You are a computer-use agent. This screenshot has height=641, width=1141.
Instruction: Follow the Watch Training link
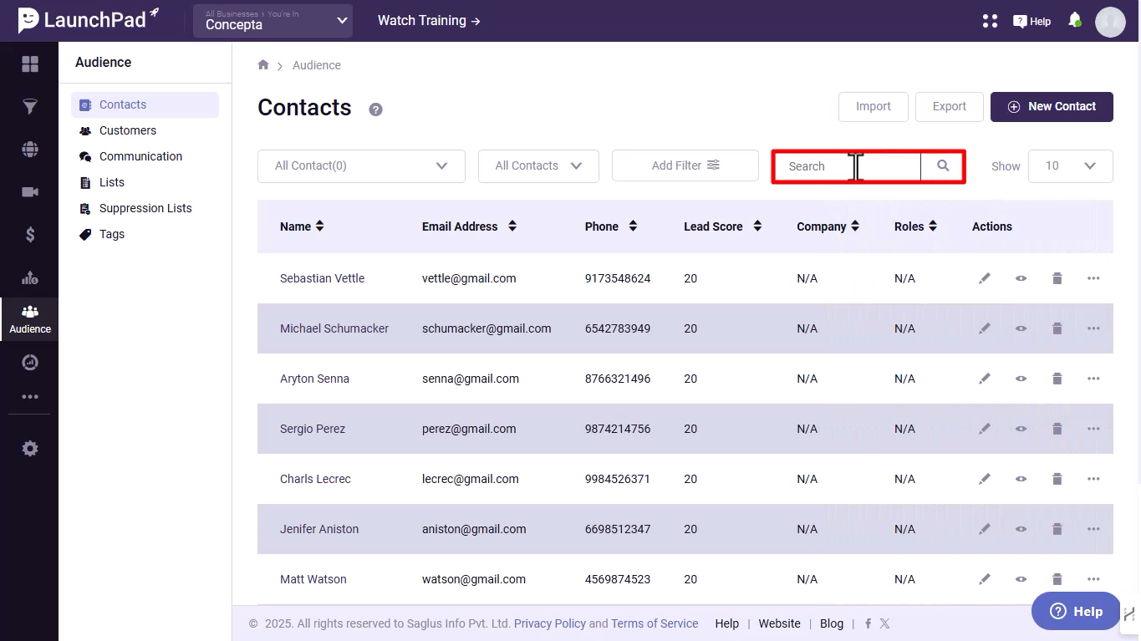point(429,21)
